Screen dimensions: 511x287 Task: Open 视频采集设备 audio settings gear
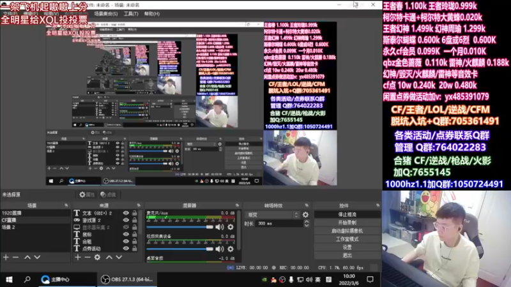(x=231, y=249)
